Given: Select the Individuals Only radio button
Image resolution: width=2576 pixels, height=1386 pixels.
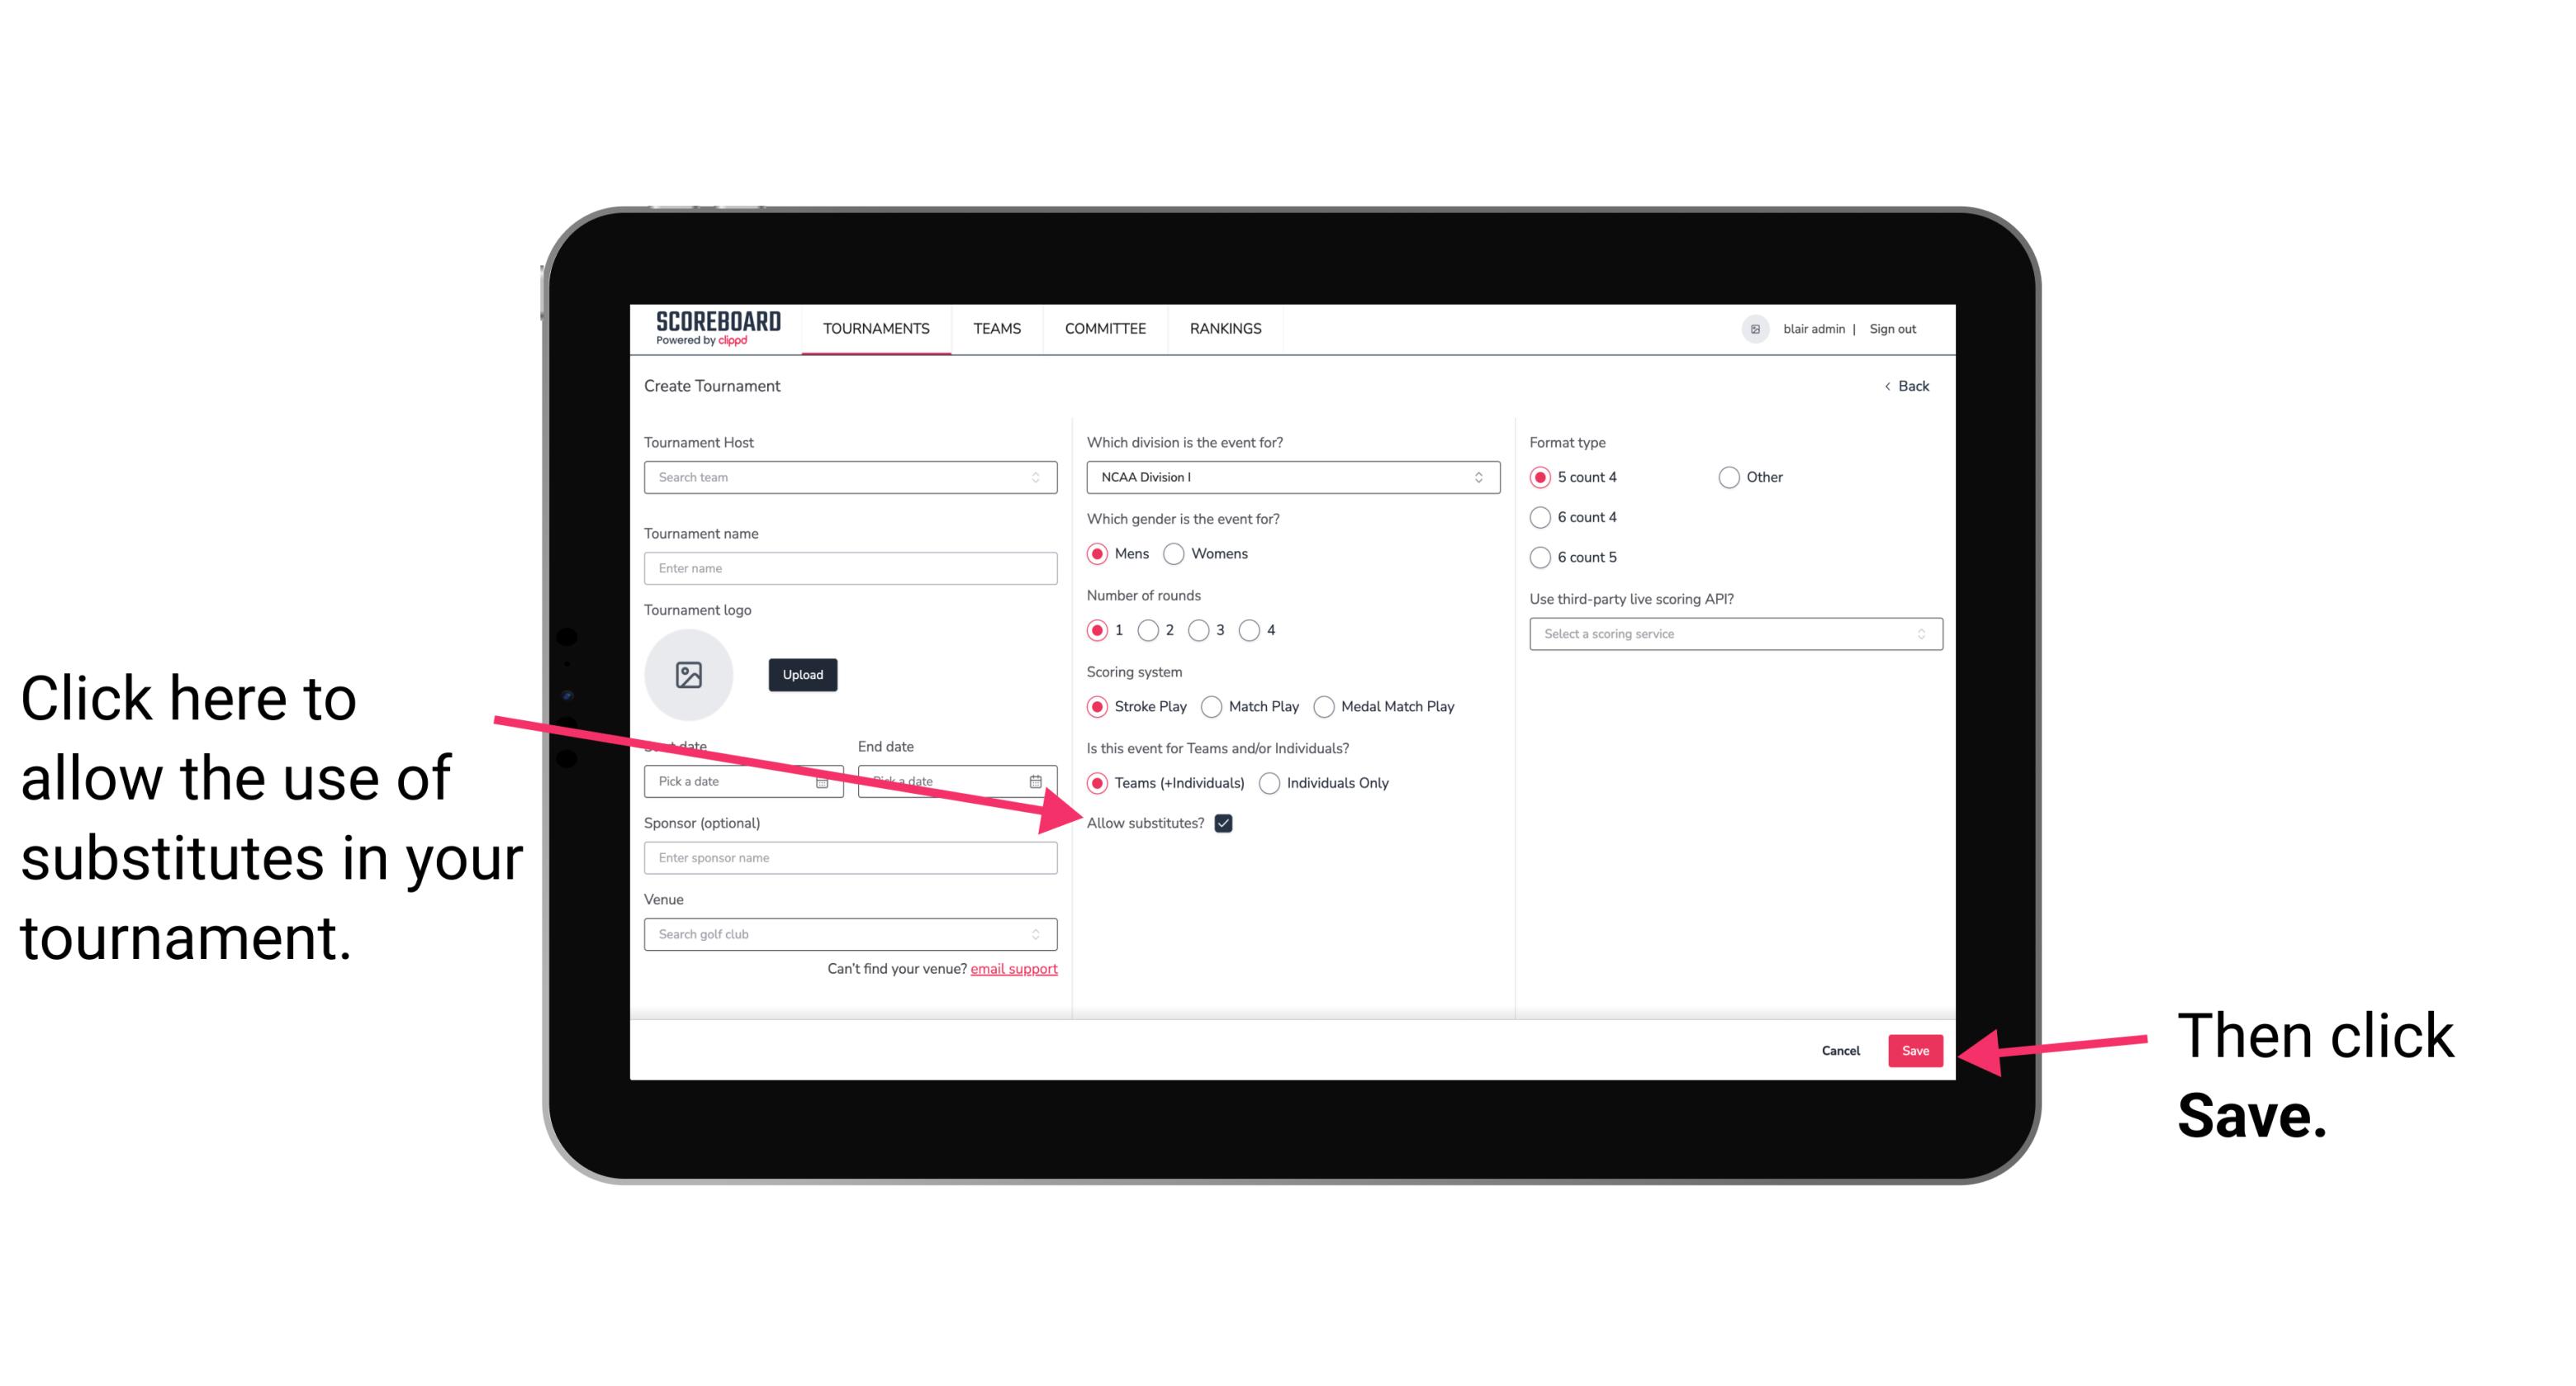Looking at the screenshot, I should click(x=1271, y=784).
